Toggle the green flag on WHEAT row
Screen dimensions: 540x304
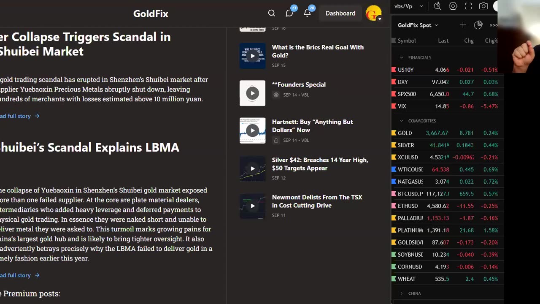tap(394, 279)
